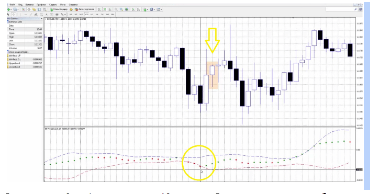379x194 pixels.
Task: Switch chart to candlesticks icon
Action: pyautogui.click(x=105, y=9)
